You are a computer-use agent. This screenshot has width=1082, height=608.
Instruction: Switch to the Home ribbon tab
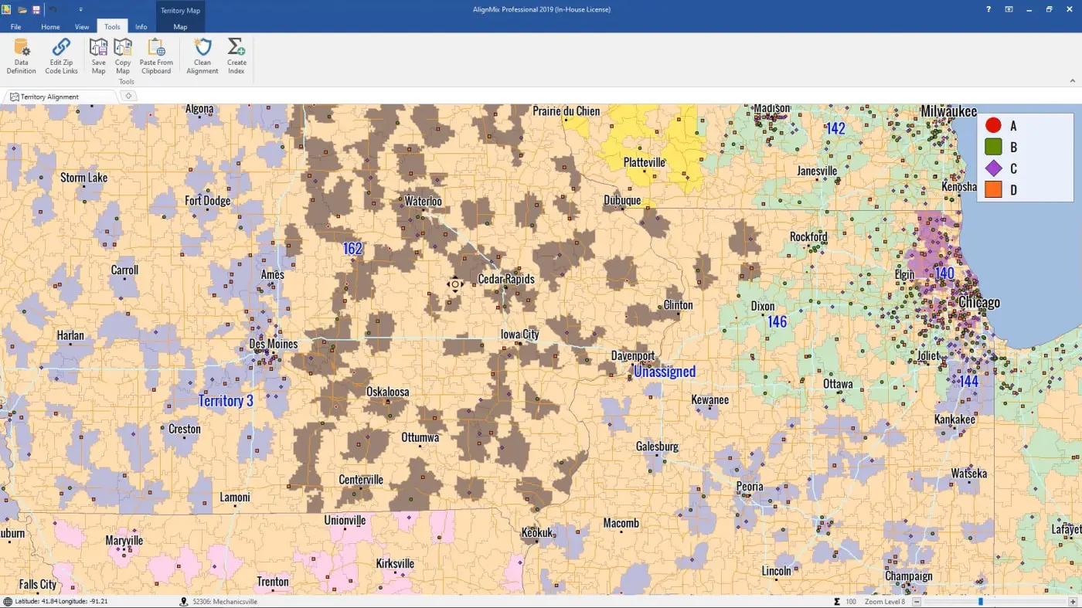(x=50, y=27)
